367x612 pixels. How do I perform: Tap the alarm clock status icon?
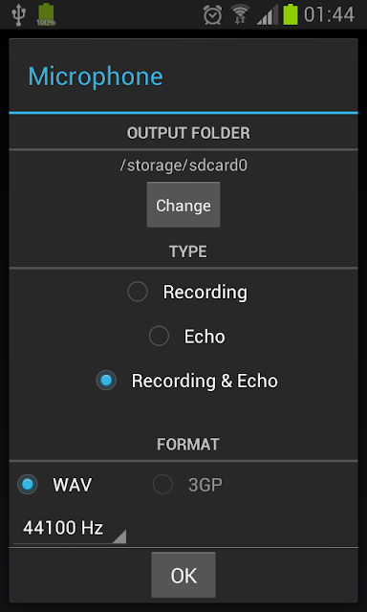212,15
